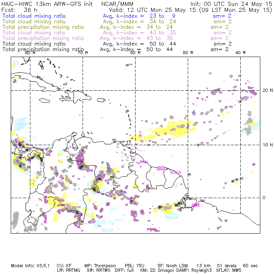Select the black "Total cloud mixing ratio" legend label
Viewport: 274px width, 274px height.
[34, 44]
